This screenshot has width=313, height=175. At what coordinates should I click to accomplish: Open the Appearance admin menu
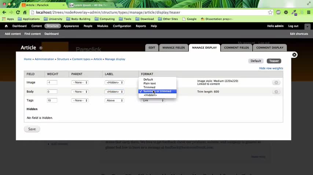pos(71,26)
